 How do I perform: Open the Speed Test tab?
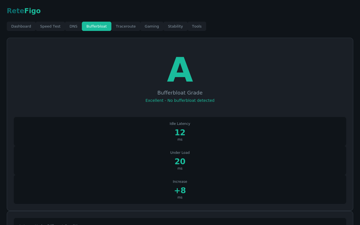pos(50,26)
